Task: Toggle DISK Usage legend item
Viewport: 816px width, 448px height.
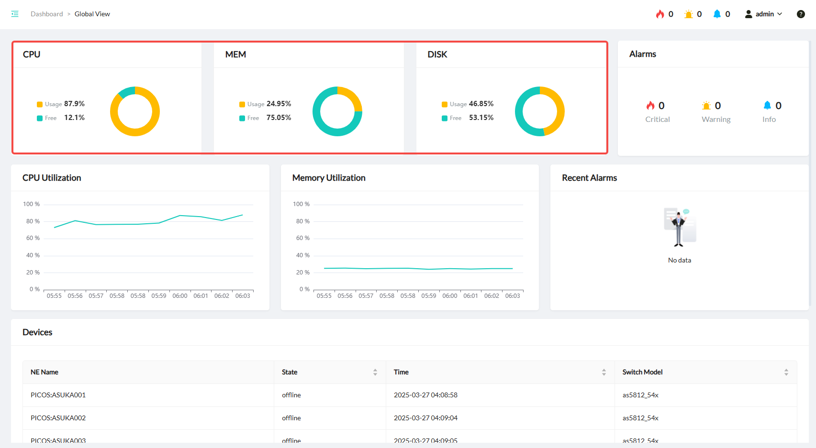Action: (x=445, y=104)
